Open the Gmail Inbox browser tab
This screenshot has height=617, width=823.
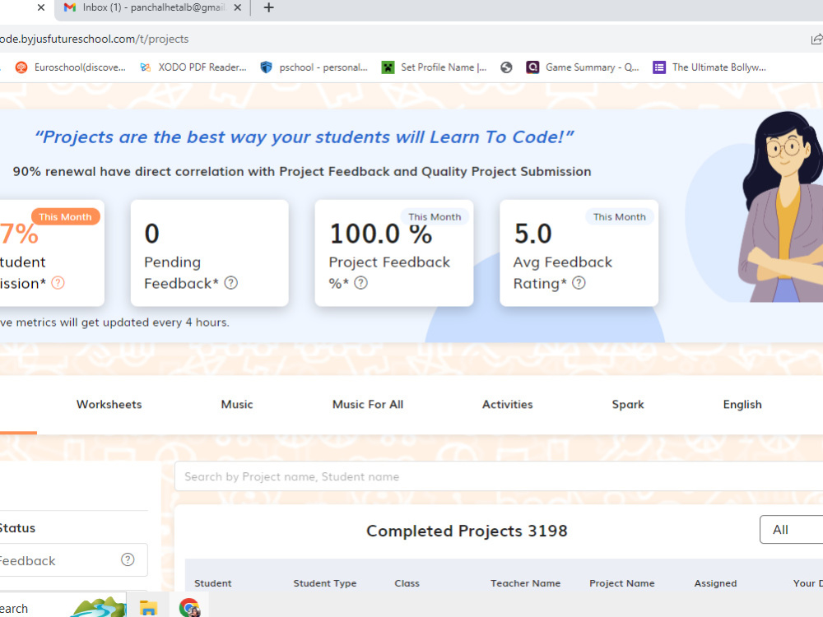[x=152, y=8]
